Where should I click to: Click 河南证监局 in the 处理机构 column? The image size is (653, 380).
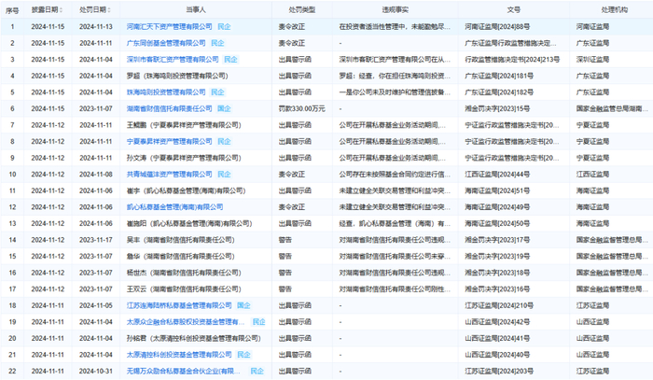pyautogui.click(x=592, y=27)
